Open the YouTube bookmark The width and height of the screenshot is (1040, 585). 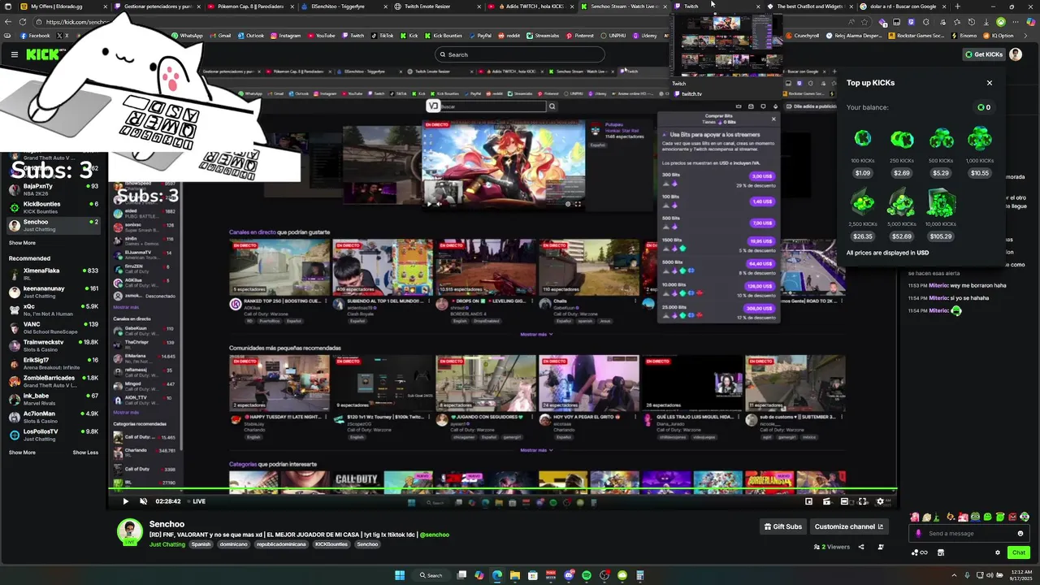tap(321, 36)
